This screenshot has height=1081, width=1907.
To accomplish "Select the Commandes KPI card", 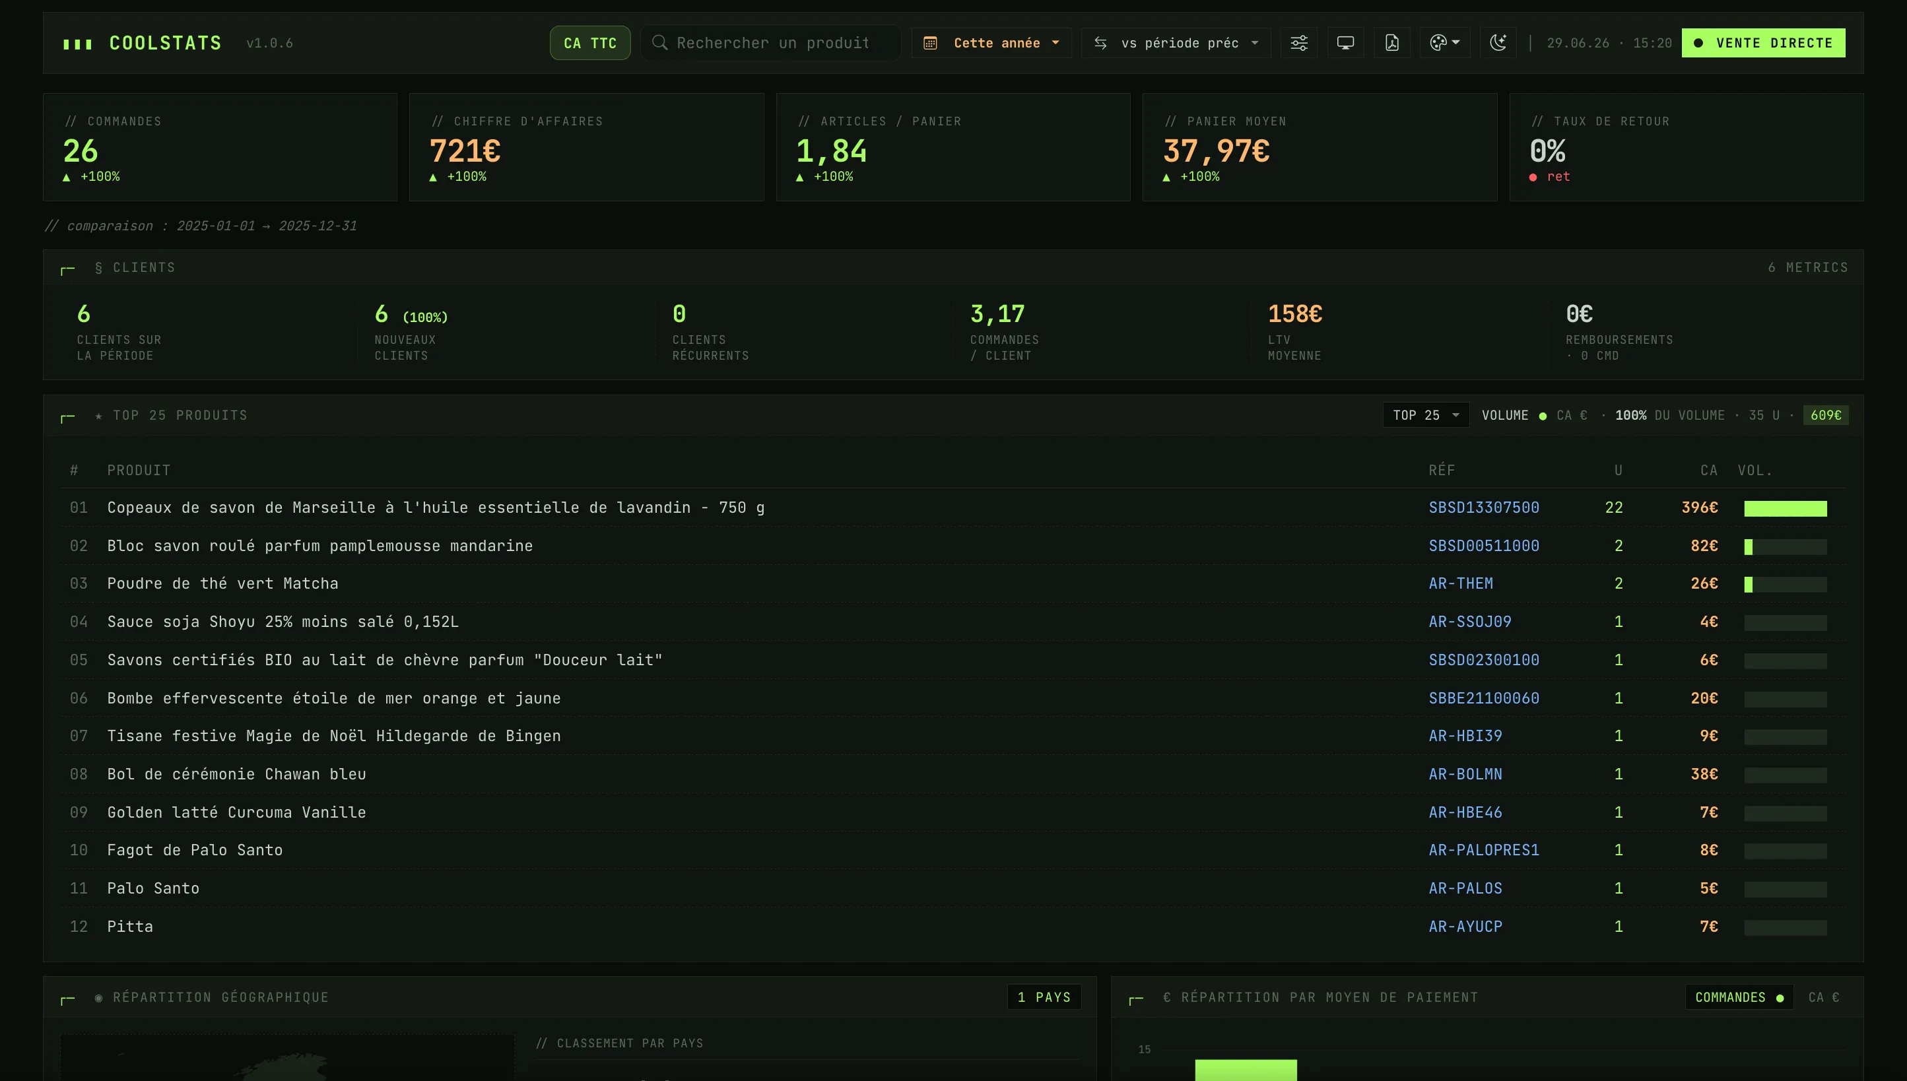I will 220,147.
